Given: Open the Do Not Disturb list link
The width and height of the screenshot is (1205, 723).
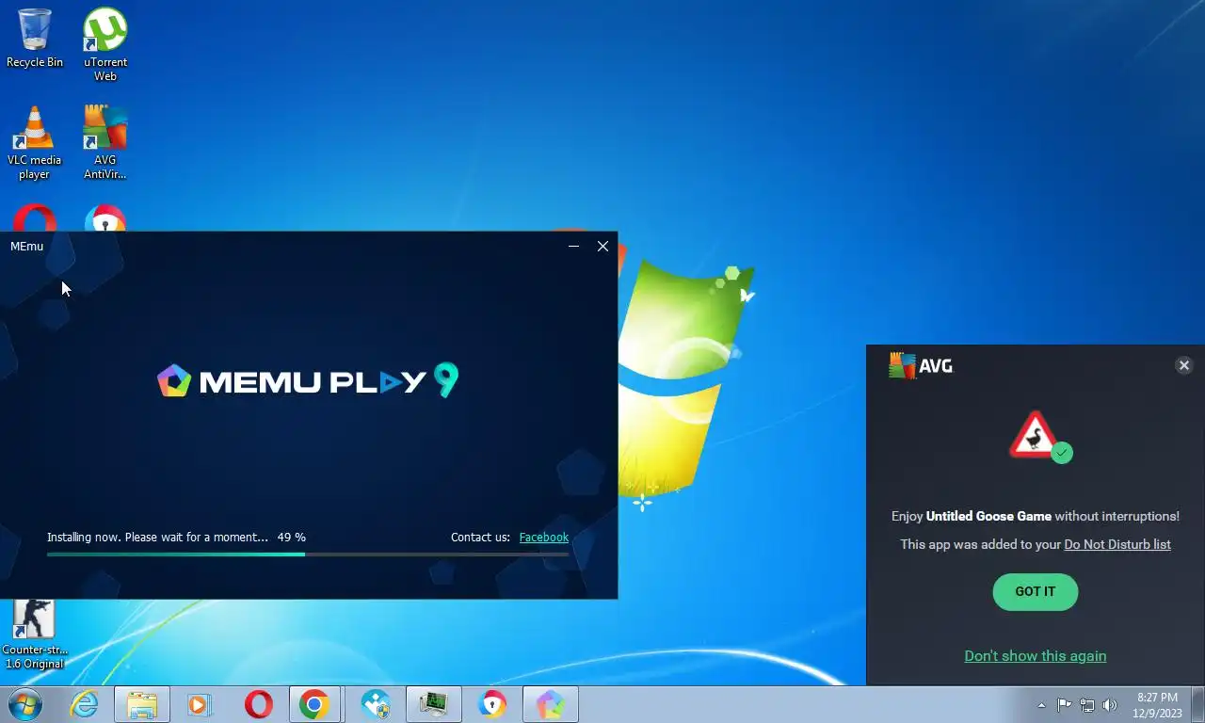Looking at the screenshot, I should [1117, 544].
